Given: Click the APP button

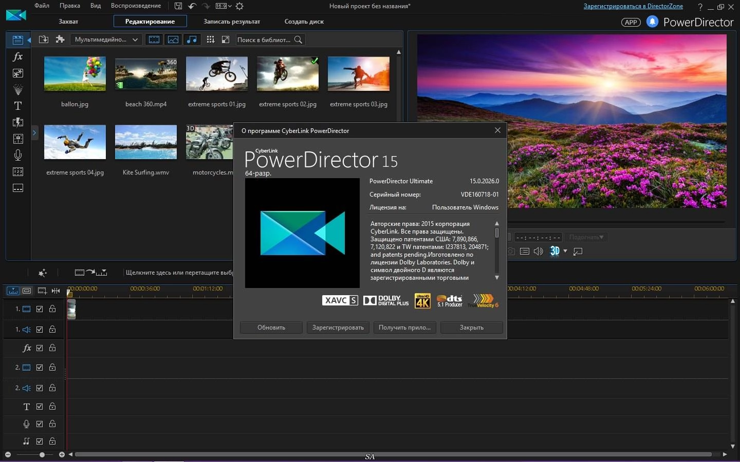Looking at the screenshot, I should pos(631,22).
